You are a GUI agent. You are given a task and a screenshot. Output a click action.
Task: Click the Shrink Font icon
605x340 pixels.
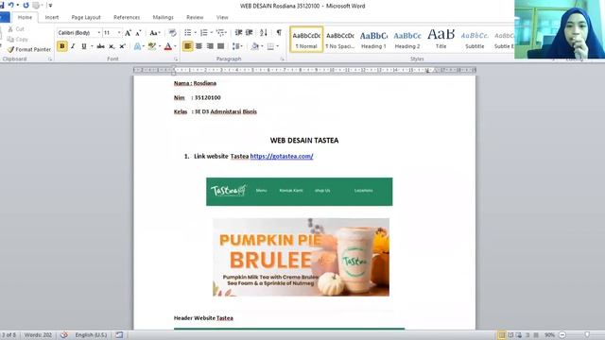point(138,33)
